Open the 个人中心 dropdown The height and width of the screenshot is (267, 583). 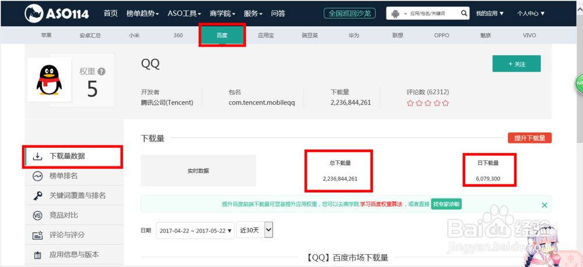[x=531, y=14]
